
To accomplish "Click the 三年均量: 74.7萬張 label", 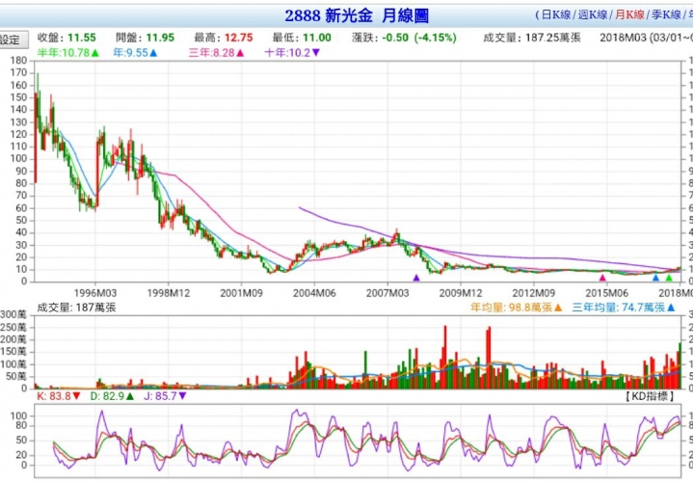I will [x=618, y=308].
